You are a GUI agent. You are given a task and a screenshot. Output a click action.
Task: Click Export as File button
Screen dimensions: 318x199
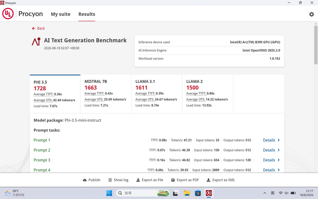[150, 180]
